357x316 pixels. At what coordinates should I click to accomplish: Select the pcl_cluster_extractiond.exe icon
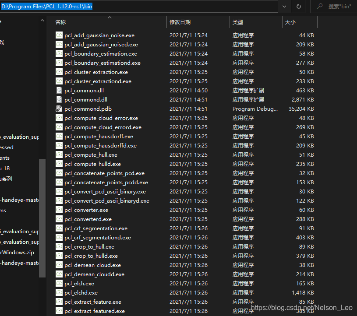click(59, 81)
